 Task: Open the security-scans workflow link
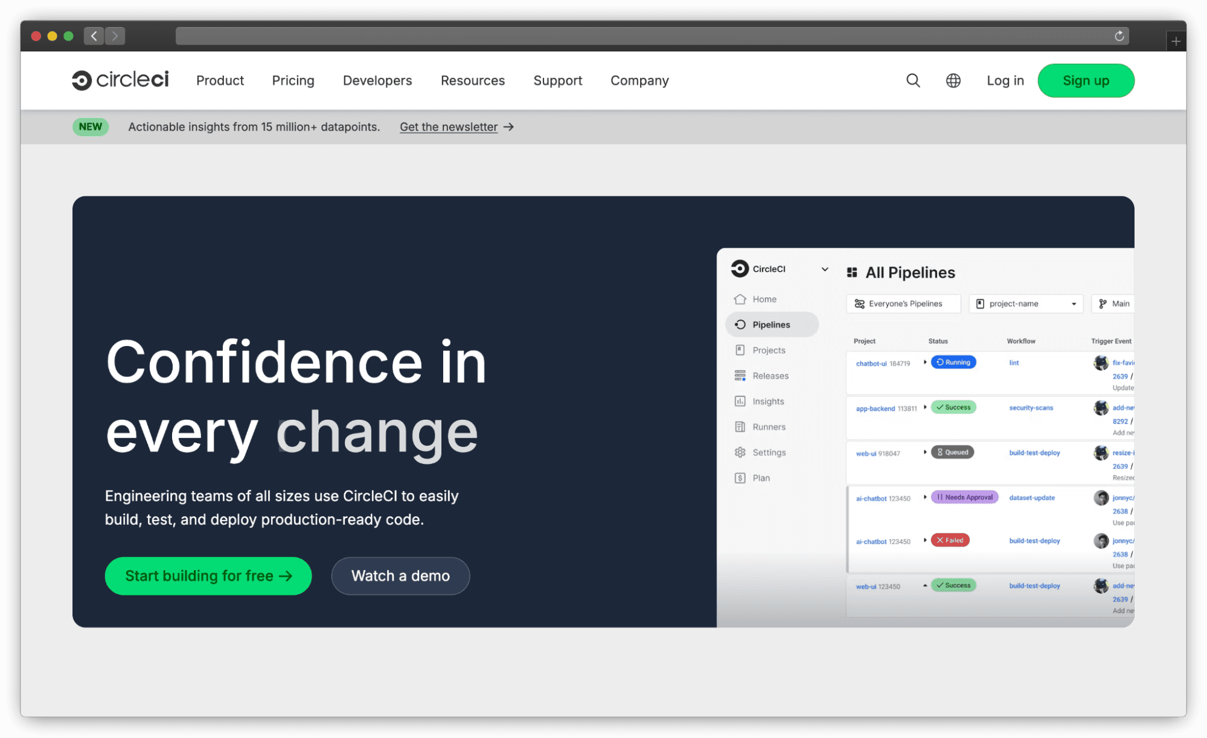point(1031,408)
